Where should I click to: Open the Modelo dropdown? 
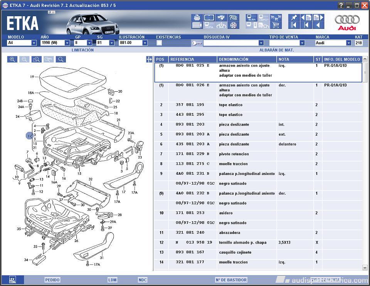34,43
